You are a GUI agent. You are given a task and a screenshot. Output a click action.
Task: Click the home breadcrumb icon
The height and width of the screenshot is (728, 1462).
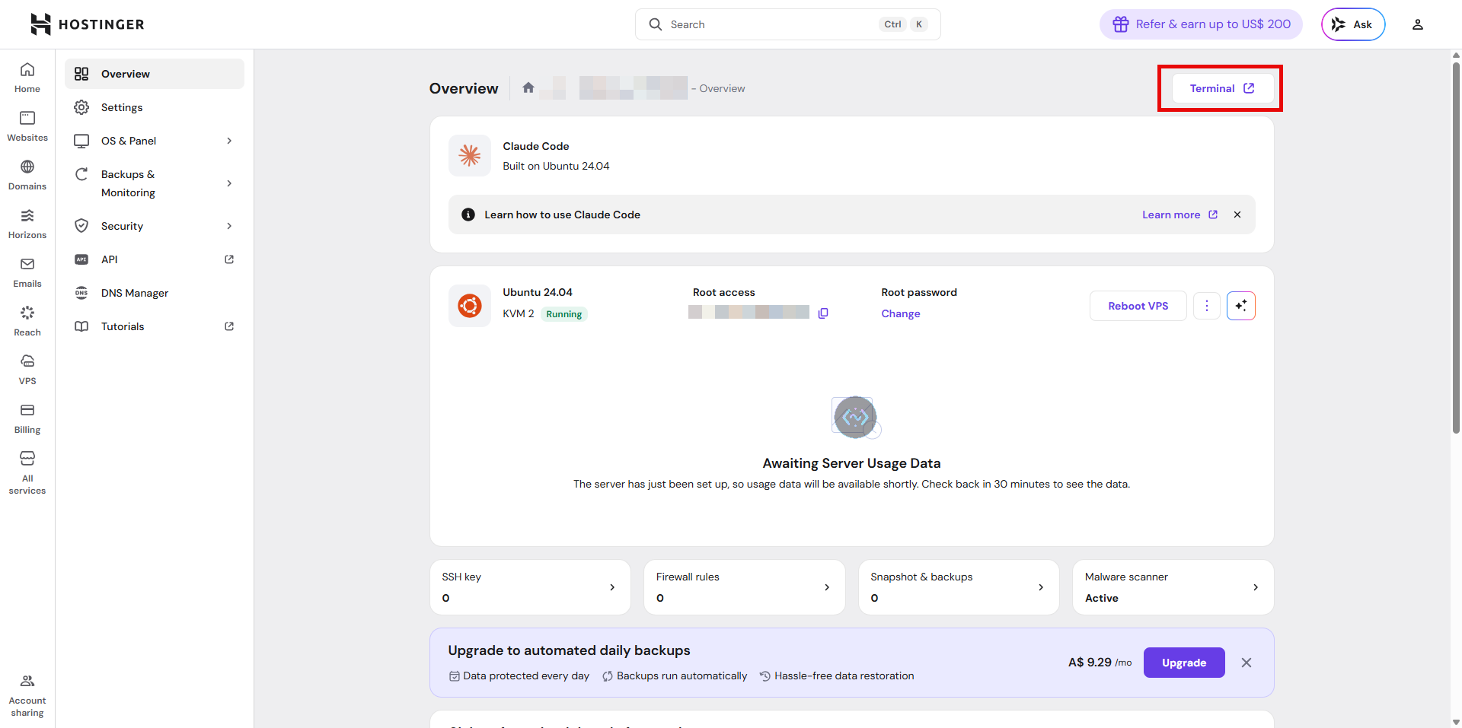[528, 87]
